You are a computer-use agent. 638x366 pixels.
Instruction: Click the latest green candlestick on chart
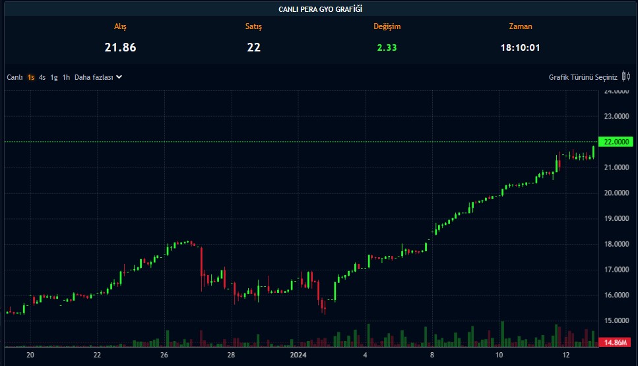[594, 152]
